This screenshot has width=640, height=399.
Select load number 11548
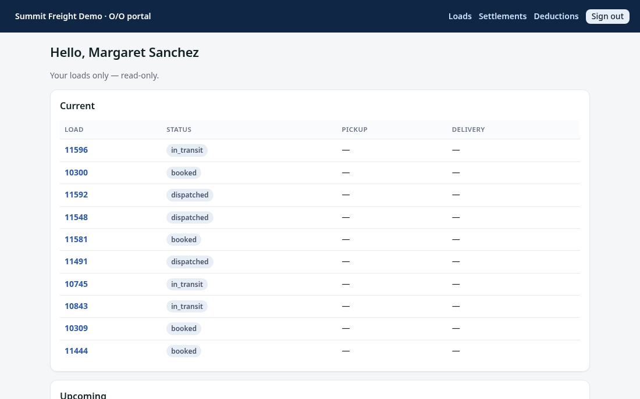pos(76,218)
